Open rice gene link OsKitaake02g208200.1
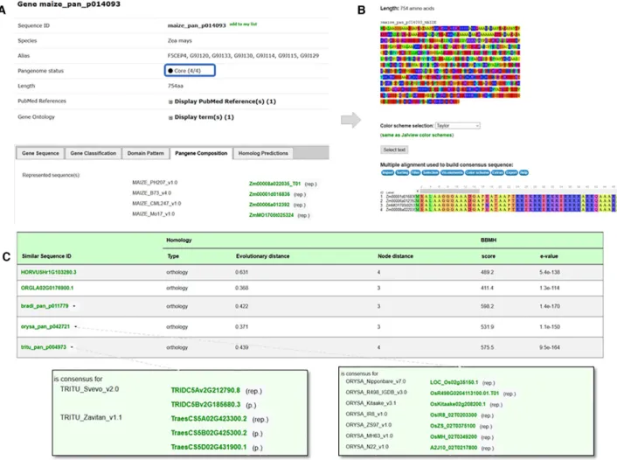 [x=458, y=405]
